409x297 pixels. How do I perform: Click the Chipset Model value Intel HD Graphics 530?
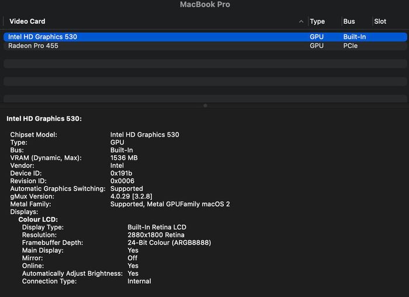[144, 135]
